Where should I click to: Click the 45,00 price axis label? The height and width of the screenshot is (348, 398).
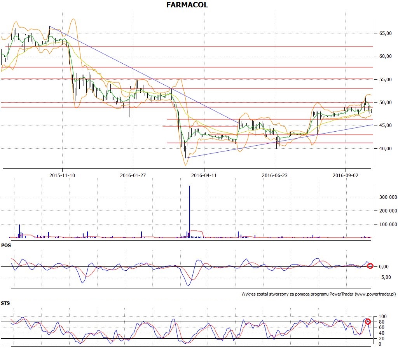click(386, 125)
